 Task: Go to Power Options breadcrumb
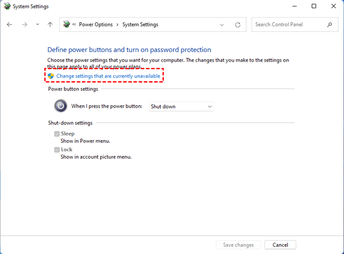(x=96, y=25)
